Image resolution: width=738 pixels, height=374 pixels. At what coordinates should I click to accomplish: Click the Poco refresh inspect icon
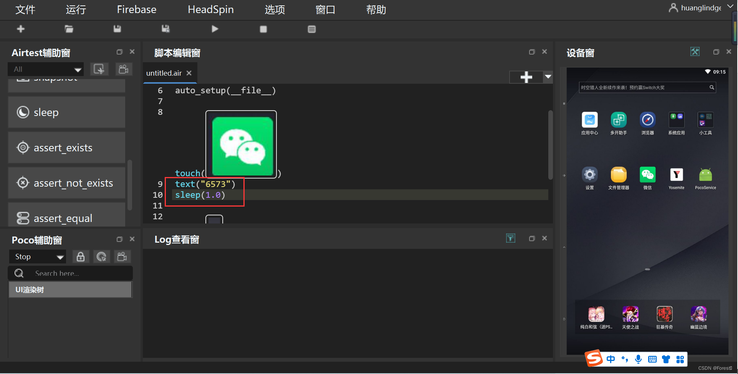tap(102, 257)
